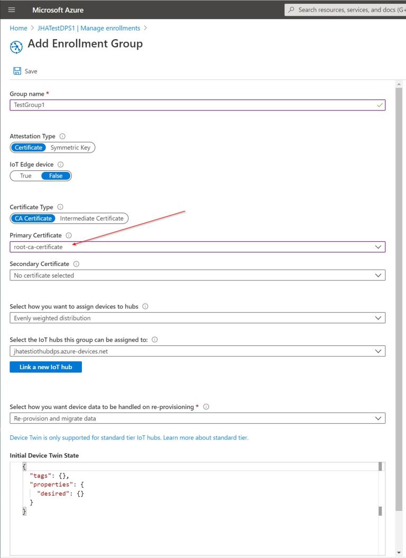Set IoT Edge device to True
The image size is (406, 558).
[25, 176]
